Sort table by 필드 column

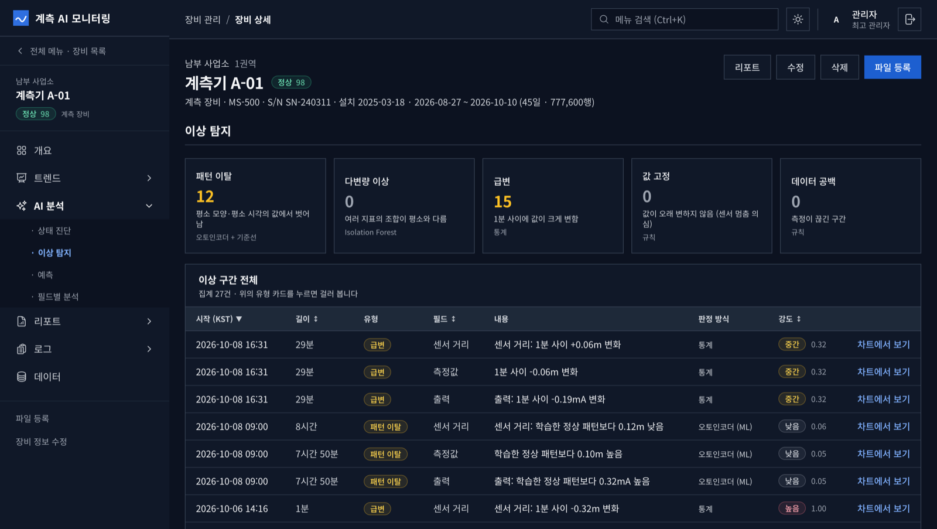(x=444, y=319)
